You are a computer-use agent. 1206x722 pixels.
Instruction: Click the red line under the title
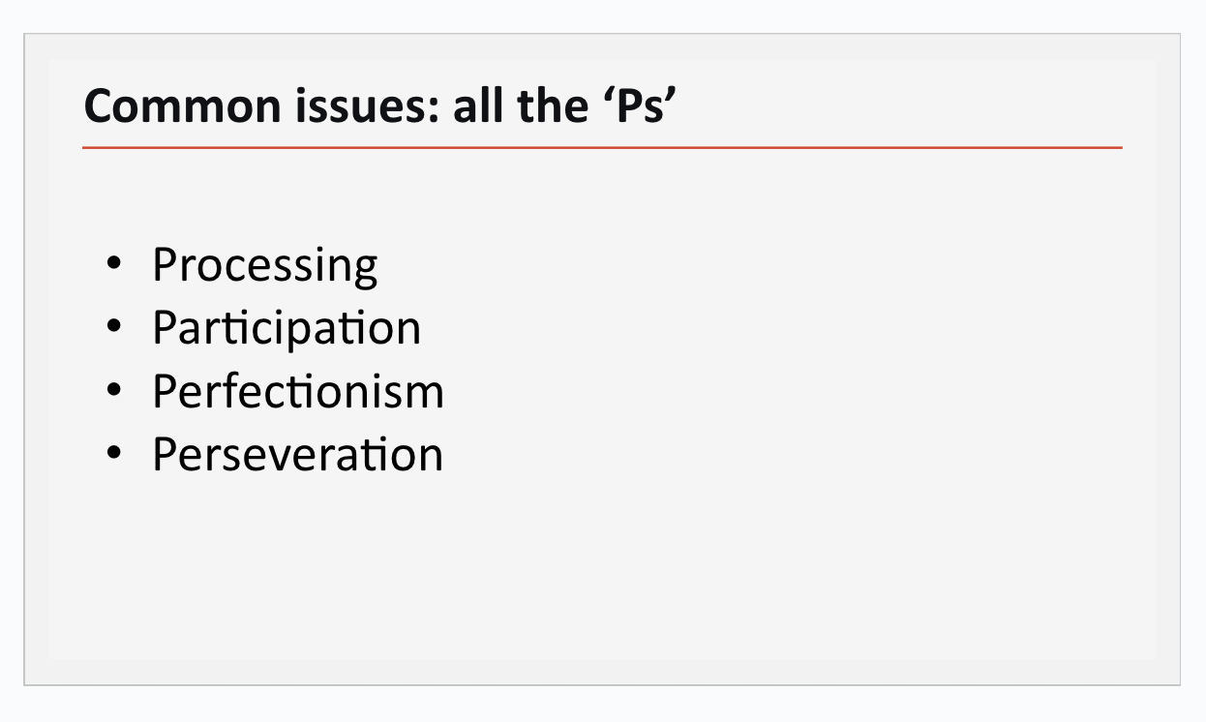(602, 148)
